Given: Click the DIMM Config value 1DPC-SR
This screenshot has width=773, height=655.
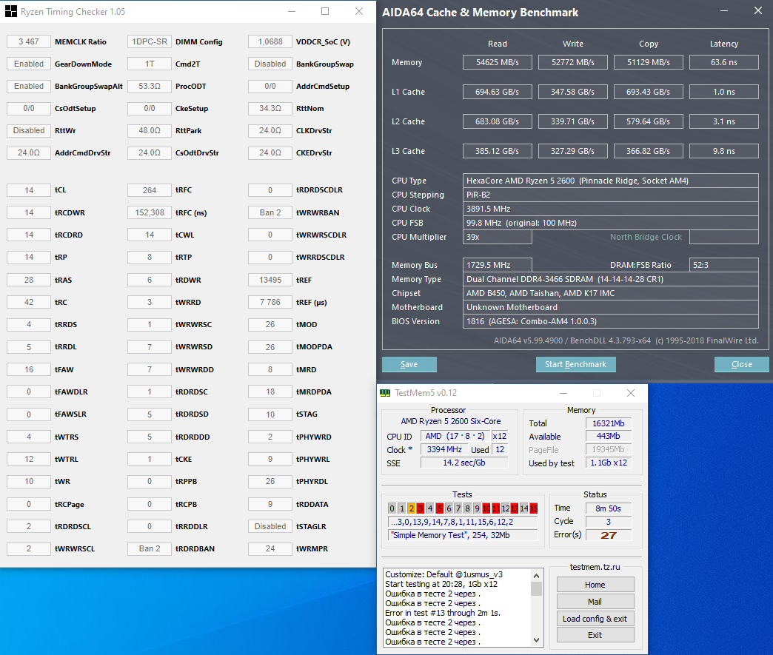Looking at the screenshot, I should (150, 42).
